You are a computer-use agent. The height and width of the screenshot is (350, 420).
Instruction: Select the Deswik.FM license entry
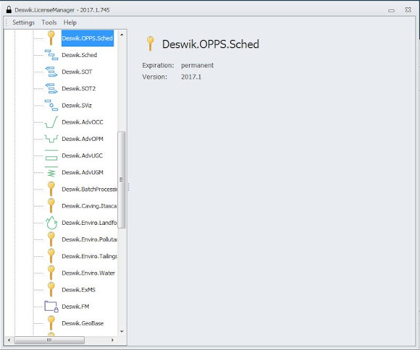[x=75, y=307]
